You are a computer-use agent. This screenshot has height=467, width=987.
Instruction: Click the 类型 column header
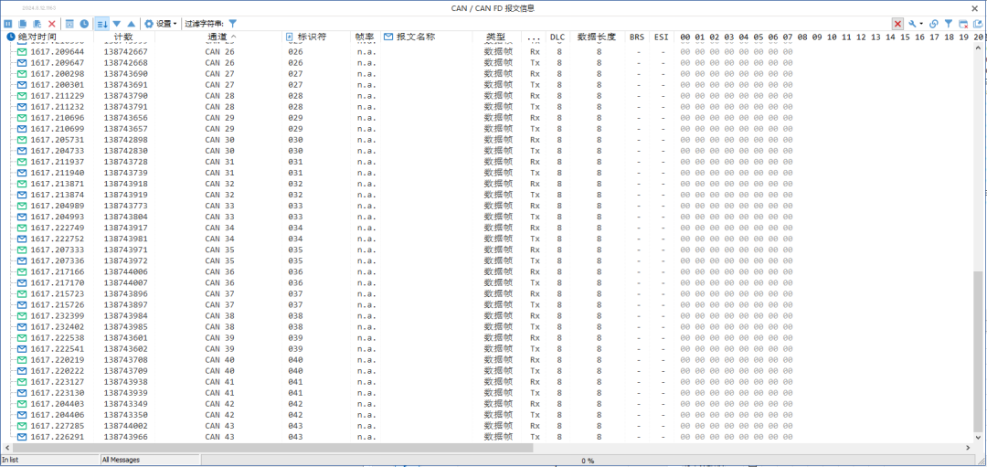[496, 37]
